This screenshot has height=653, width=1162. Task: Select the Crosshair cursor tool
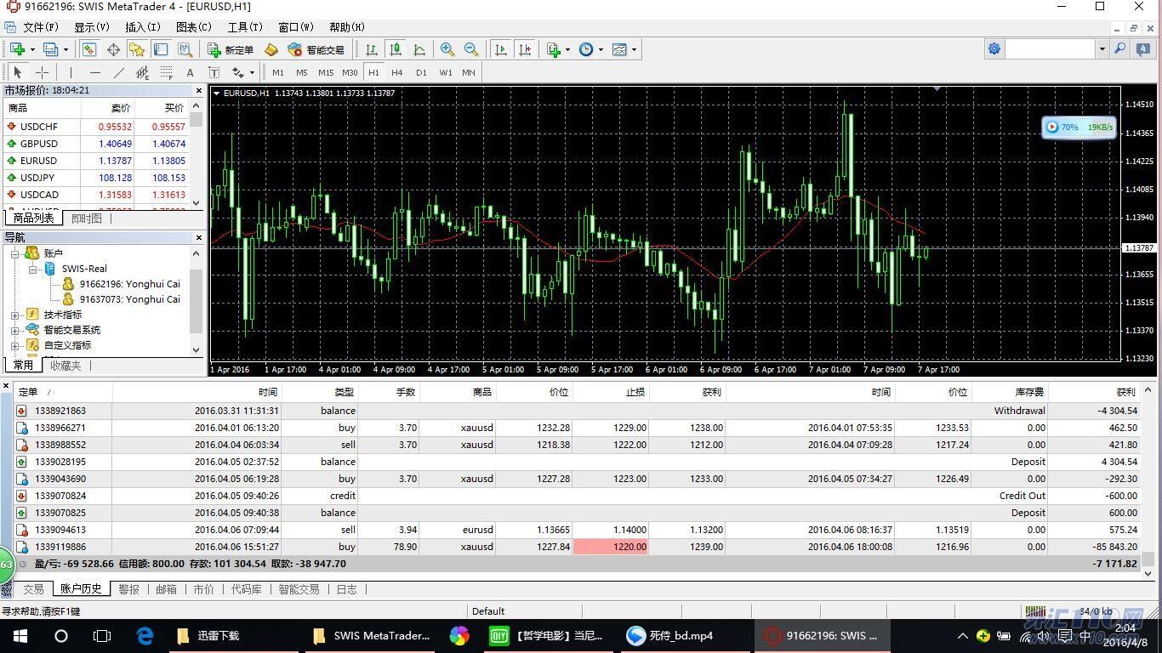point(42,72)
